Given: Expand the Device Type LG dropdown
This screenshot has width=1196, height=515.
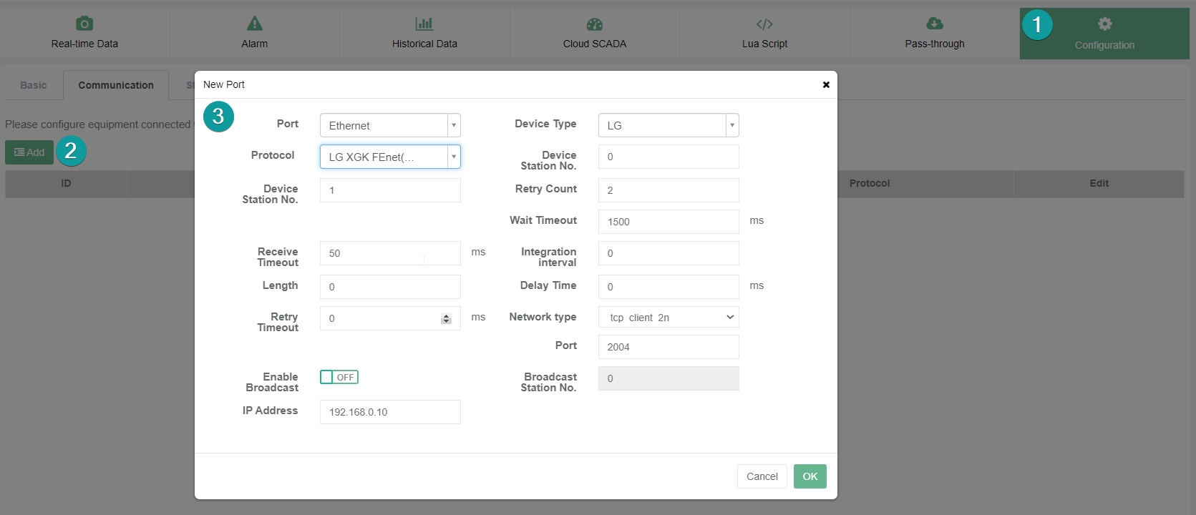Looking at the screenshot, I should coord(731,125).
